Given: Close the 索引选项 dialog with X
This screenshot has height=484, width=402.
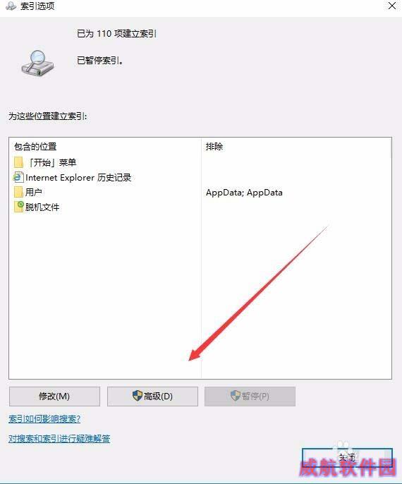Looking at the screenshot, I should pos(392,6).
